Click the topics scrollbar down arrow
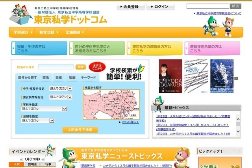Image resolution: width=252 pixels, height=168 pixels. point(238,131)
